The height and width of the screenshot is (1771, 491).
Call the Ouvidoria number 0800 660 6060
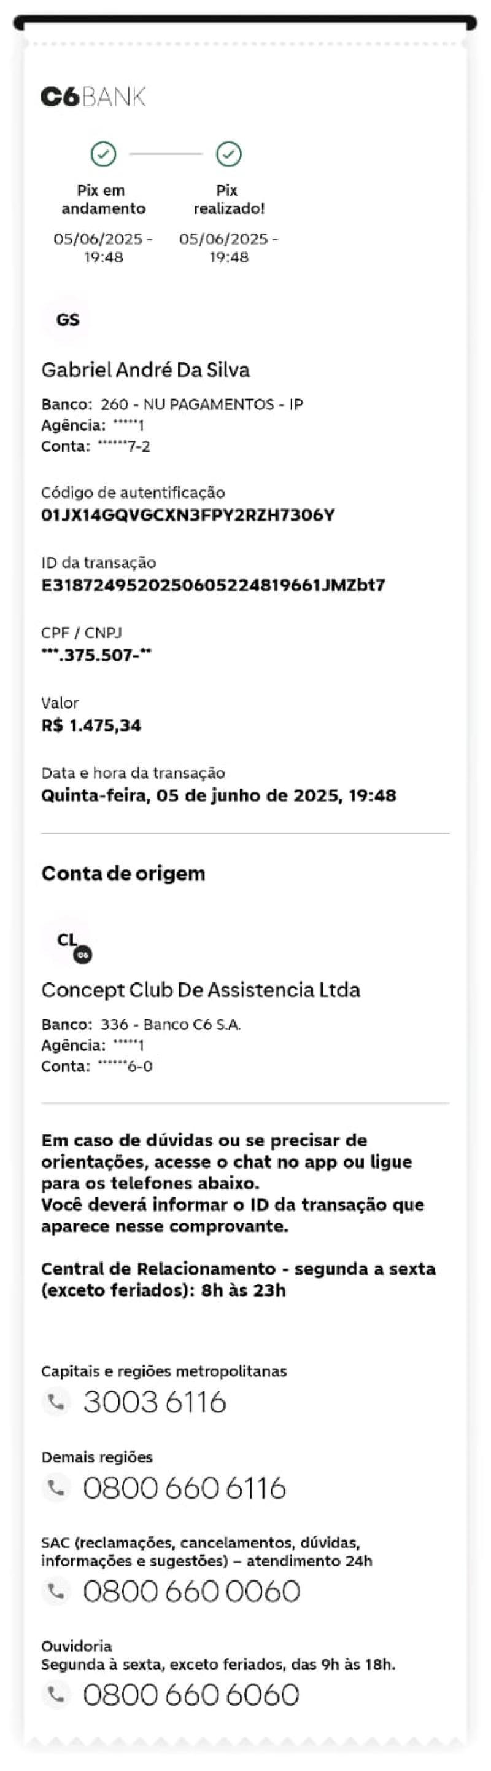[191, 1695]
